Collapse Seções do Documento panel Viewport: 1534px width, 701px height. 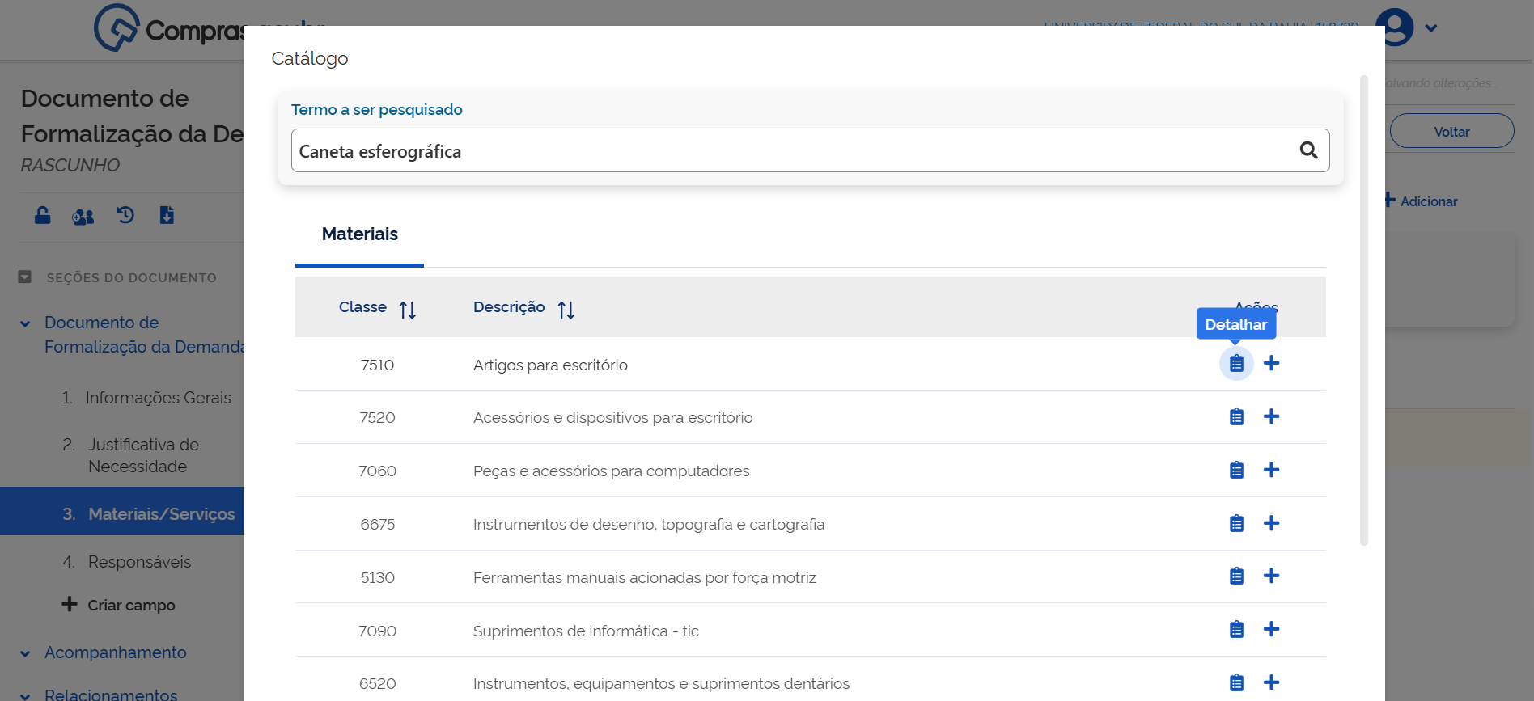(x=25, y=277)
